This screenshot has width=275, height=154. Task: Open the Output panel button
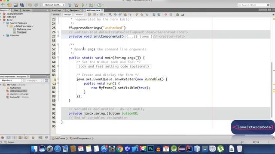pos(9,142)
